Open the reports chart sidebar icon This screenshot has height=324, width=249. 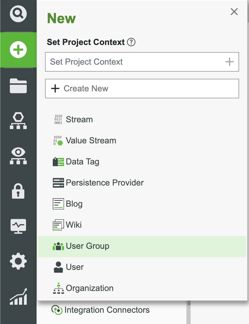click(18, 296)
